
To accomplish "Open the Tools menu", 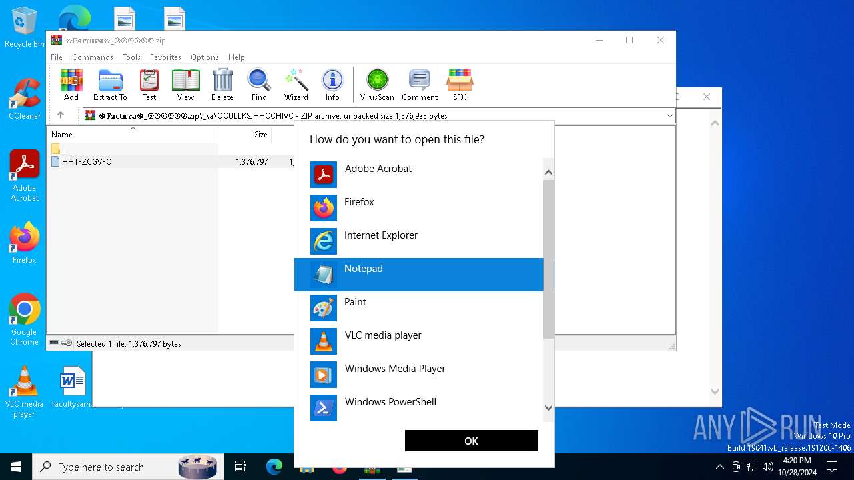I will click(131, 57).
